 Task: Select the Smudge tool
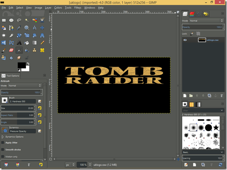pyautogui.click(x=19, y=58)
